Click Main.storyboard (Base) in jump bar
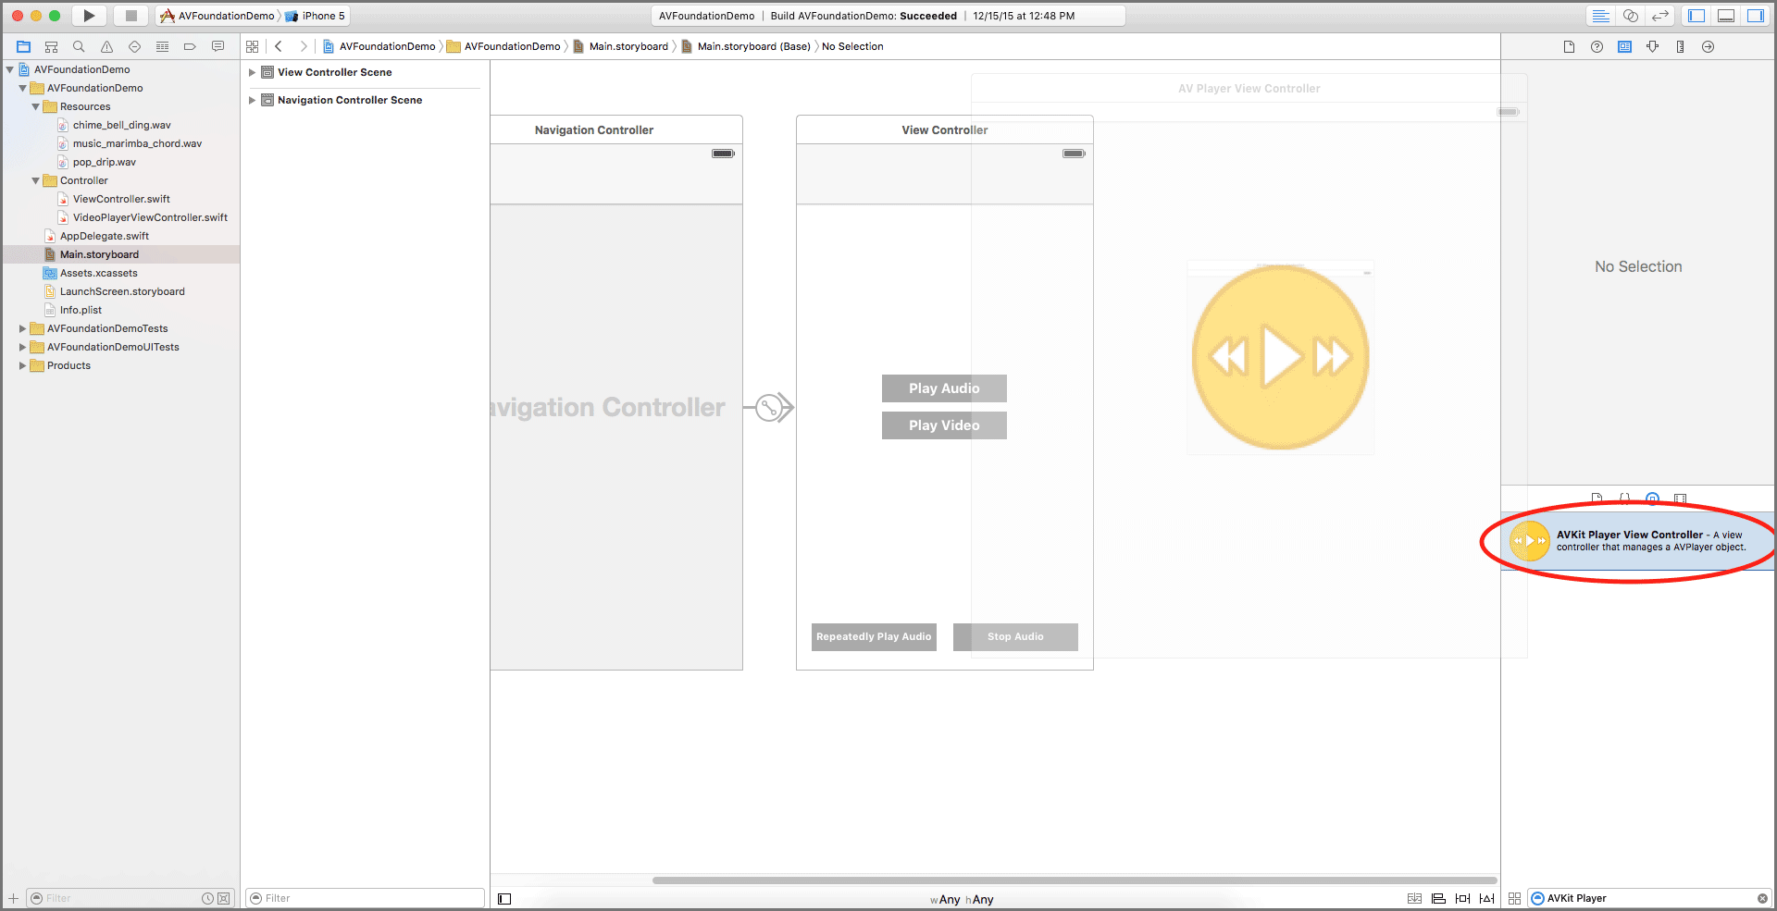The image size is (1777, 911). [746, 46]
